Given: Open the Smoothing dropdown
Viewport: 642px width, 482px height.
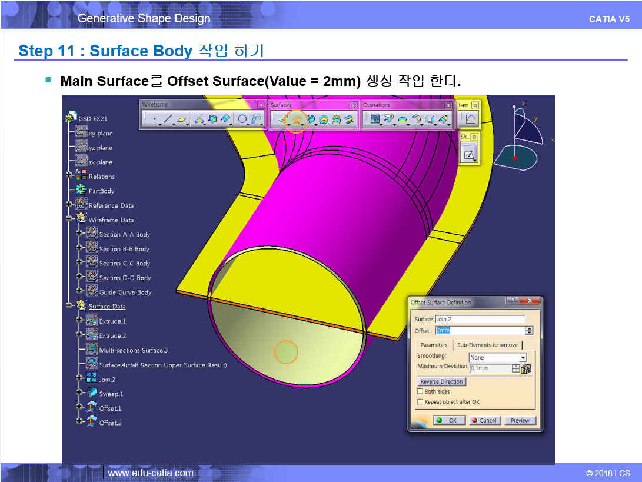Looking at the screenshot, I should (x=523, y=358).
